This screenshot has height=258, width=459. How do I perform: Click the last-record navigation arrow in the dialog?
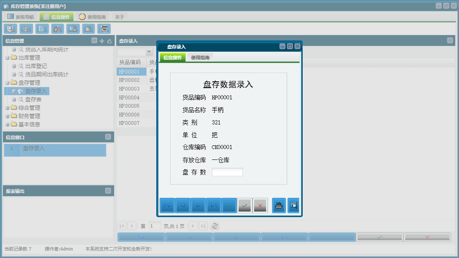(213, 205)
